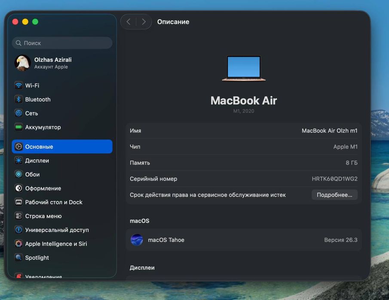This screenshot has width=389, height=300.
Task: Click the Рабочий стол и Dock icon
Action: [x=18, y=202]
